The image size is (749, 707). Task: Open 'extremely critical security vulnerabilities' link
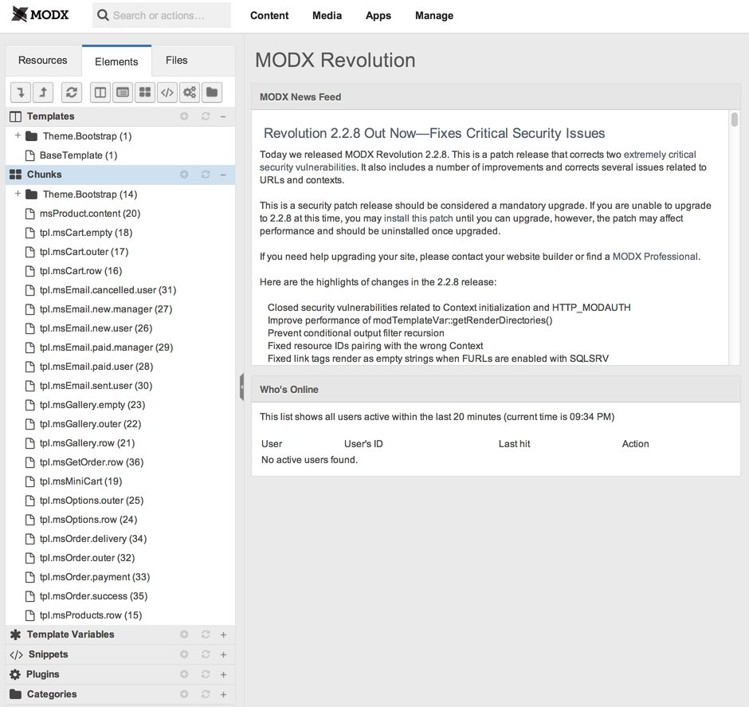pos(660,155)
